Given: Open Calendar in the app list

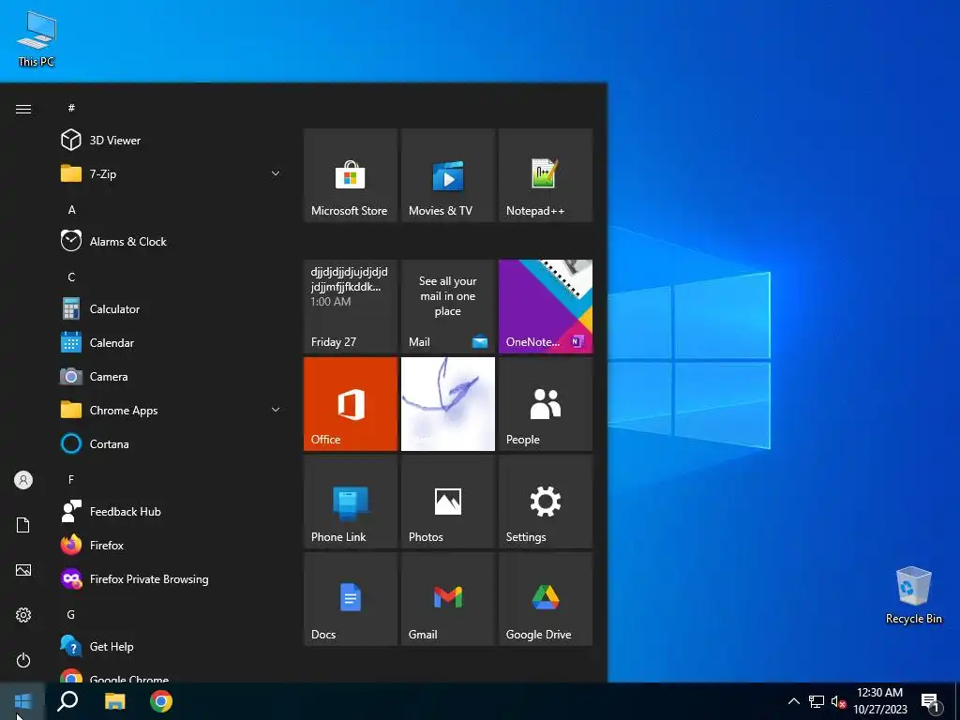Looking at the screenshot, I should coord(171,343).
